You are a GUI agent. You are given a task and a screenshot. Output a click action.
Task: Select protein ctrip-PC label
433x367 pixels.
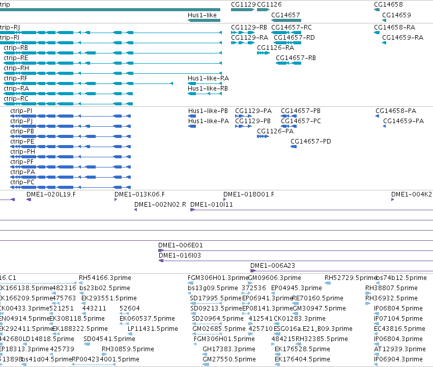(22, 183)
